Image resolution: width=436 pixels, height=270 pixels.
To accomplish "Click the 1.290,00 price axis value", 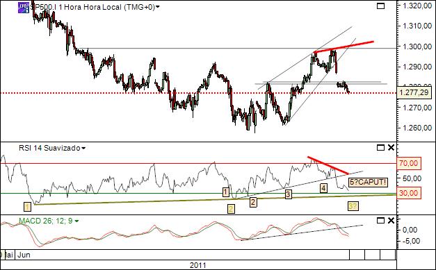I will [x=417, y=67].
